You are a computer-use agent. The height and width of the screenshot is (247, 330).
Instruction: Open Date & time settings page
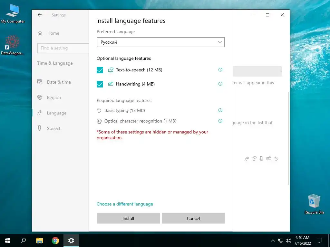click(x=59, y=82)
